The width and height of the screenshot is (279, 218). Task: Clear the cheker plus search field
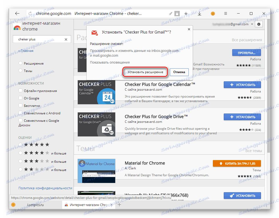(x=66, y=39)
